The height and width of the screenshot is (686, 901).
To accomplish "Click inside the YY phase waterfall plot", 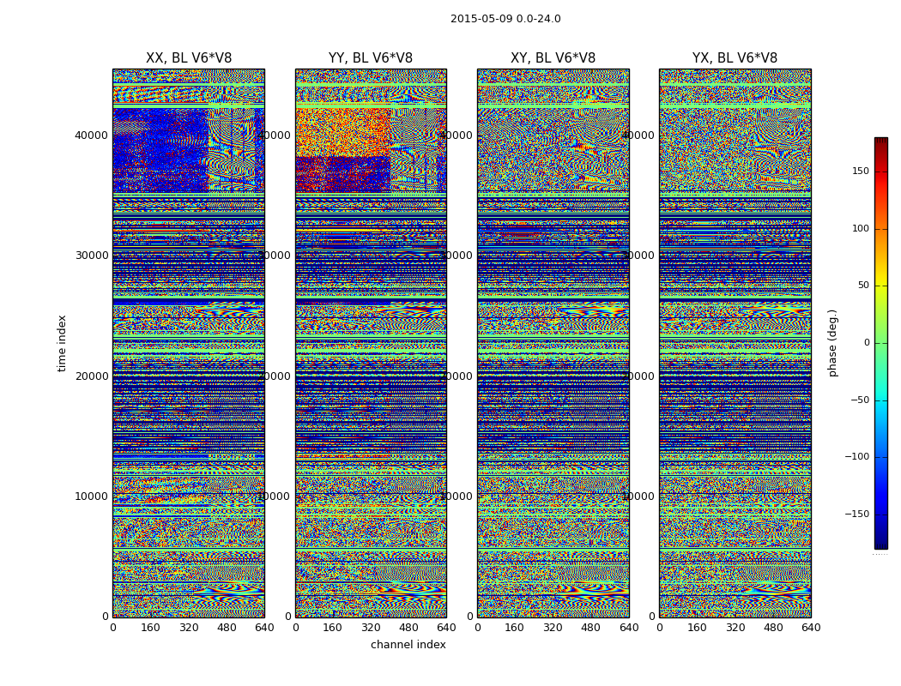I will point(371,343).
